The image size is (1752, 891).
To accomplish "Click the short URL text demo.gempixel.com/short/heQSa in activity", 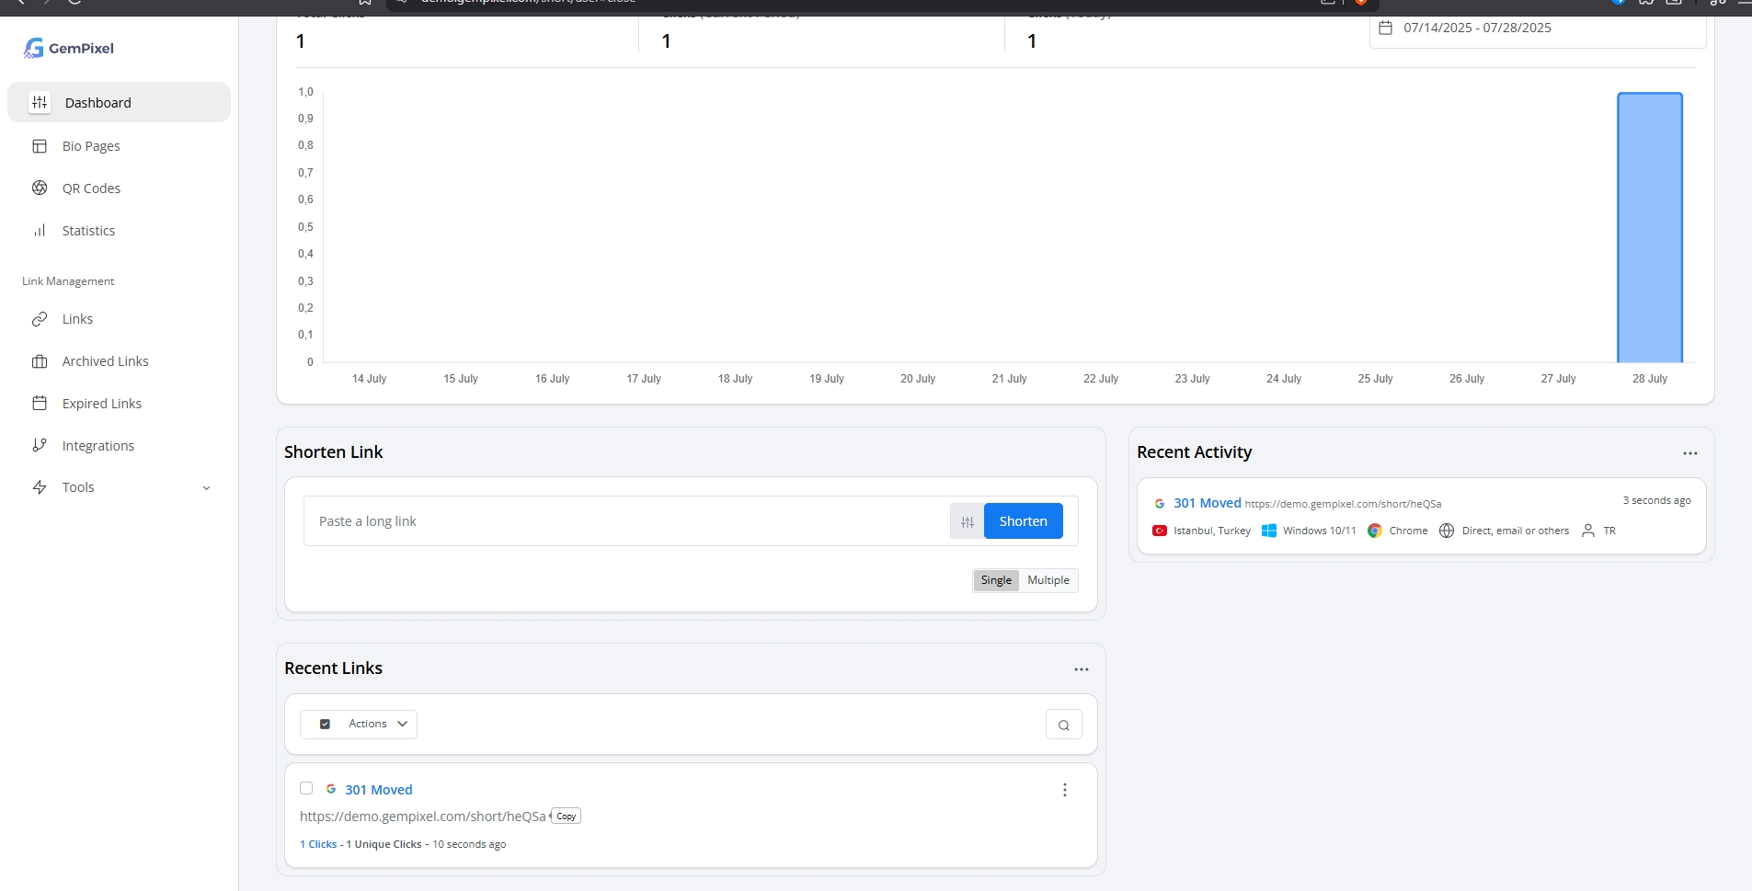I will 1344,504.
